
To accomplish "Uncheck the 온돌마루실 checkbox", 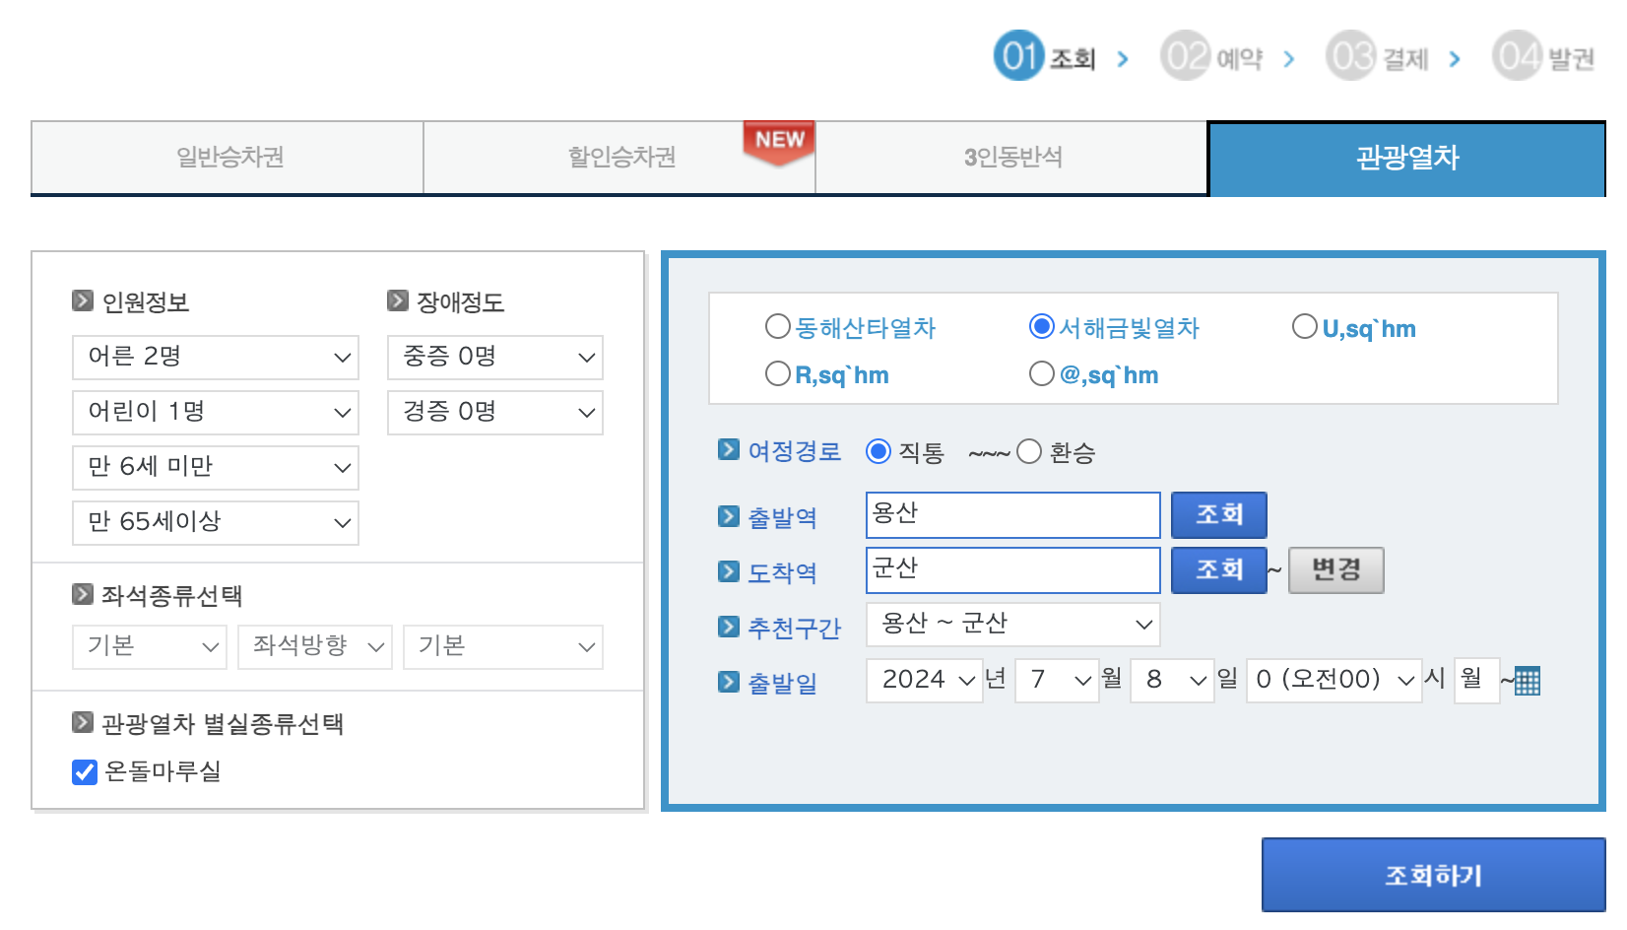I will [x=83, y=772].
